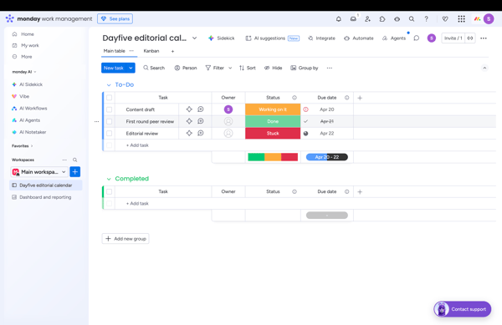Screen dimensions: 502x325
Task: Click the AI diamond icon for Content draft
Action: click(189, 109)
